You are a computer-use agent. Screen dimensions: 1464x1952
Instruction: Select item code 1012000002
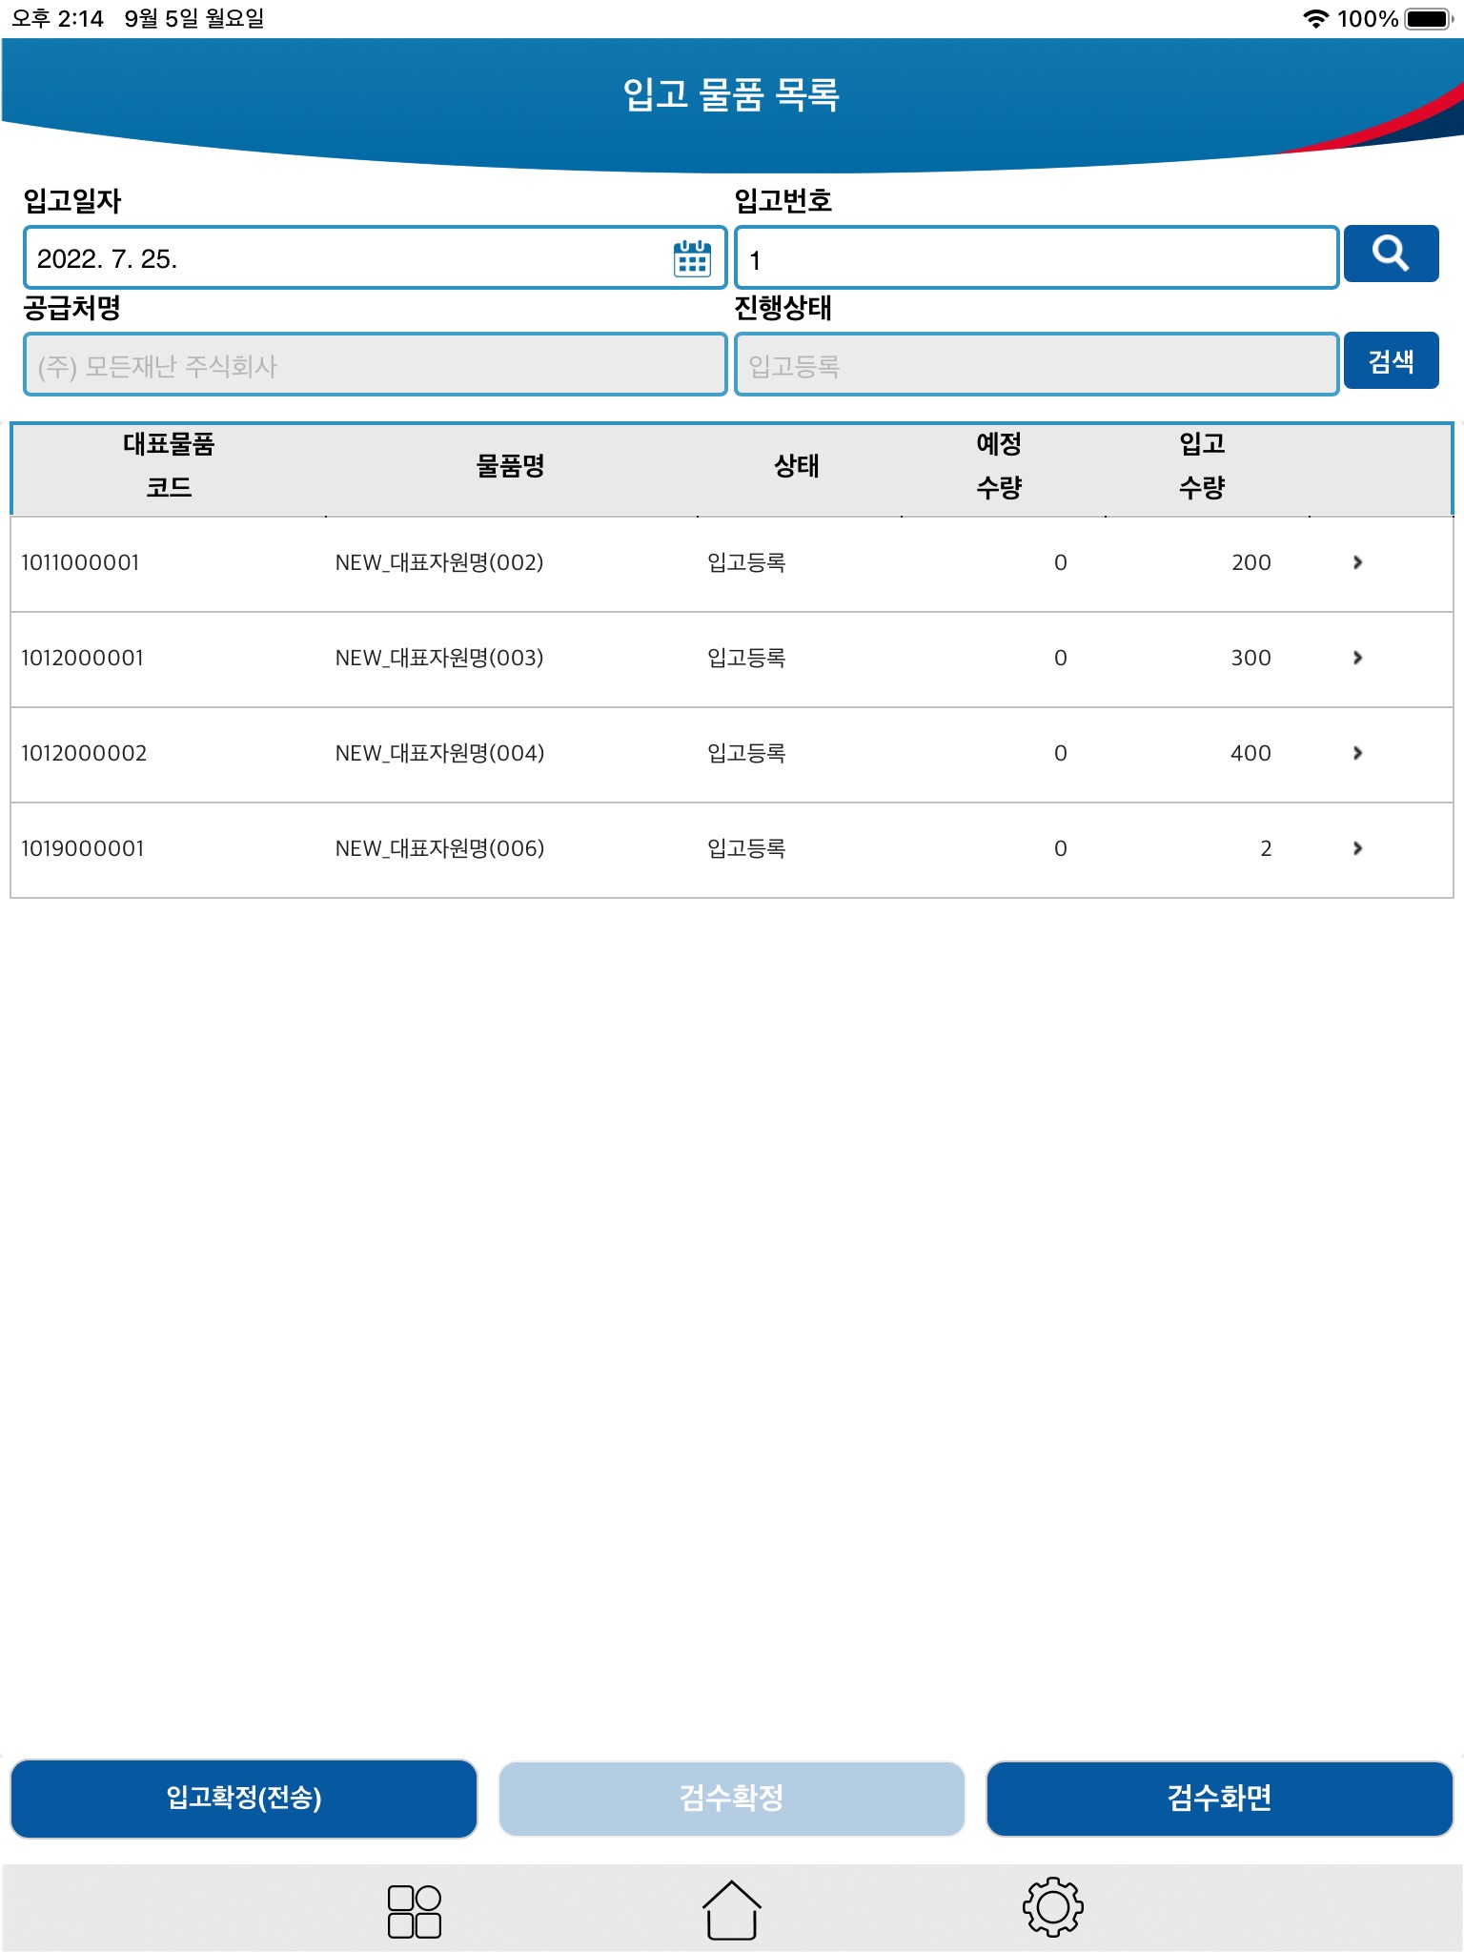coord(84,753)
